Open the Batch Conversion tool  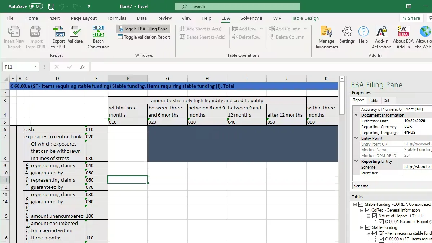coord(98,32)
